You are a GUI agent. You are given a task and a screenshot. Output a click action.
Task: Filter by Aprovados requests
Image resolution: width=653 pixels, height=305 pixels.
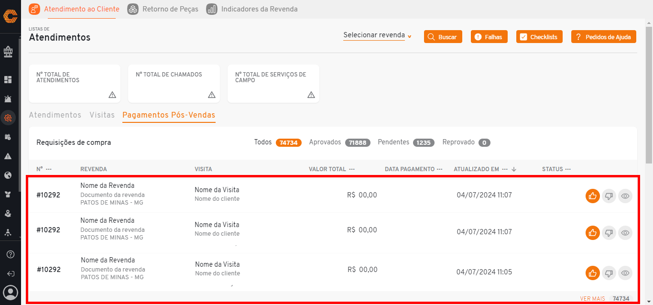click(x=339, y=142)
